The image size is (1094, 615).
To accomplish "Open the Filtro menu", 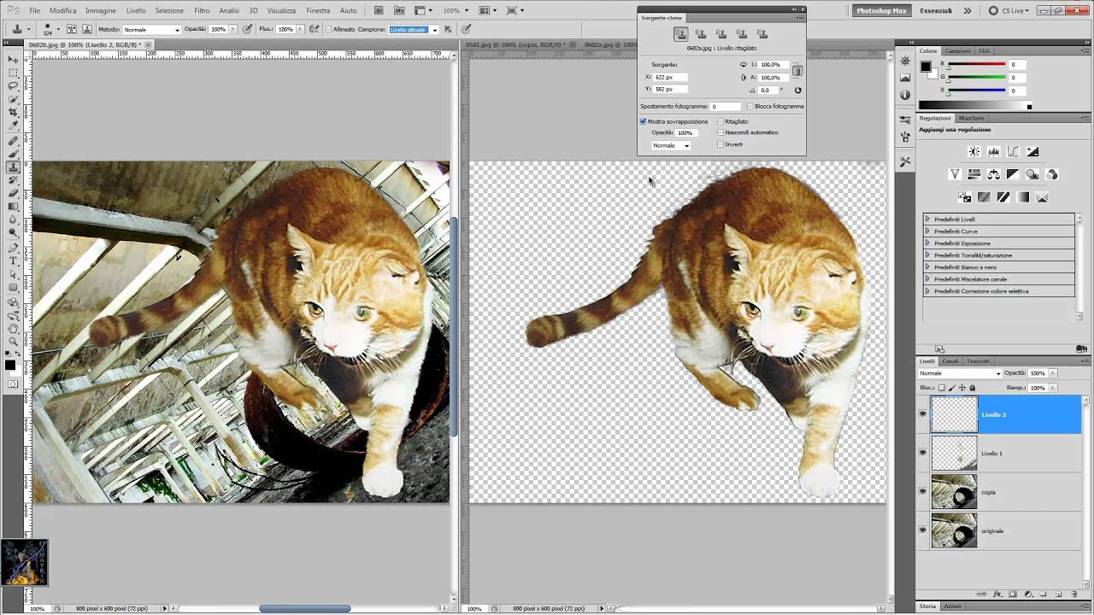I will click(x=202, y=11).
